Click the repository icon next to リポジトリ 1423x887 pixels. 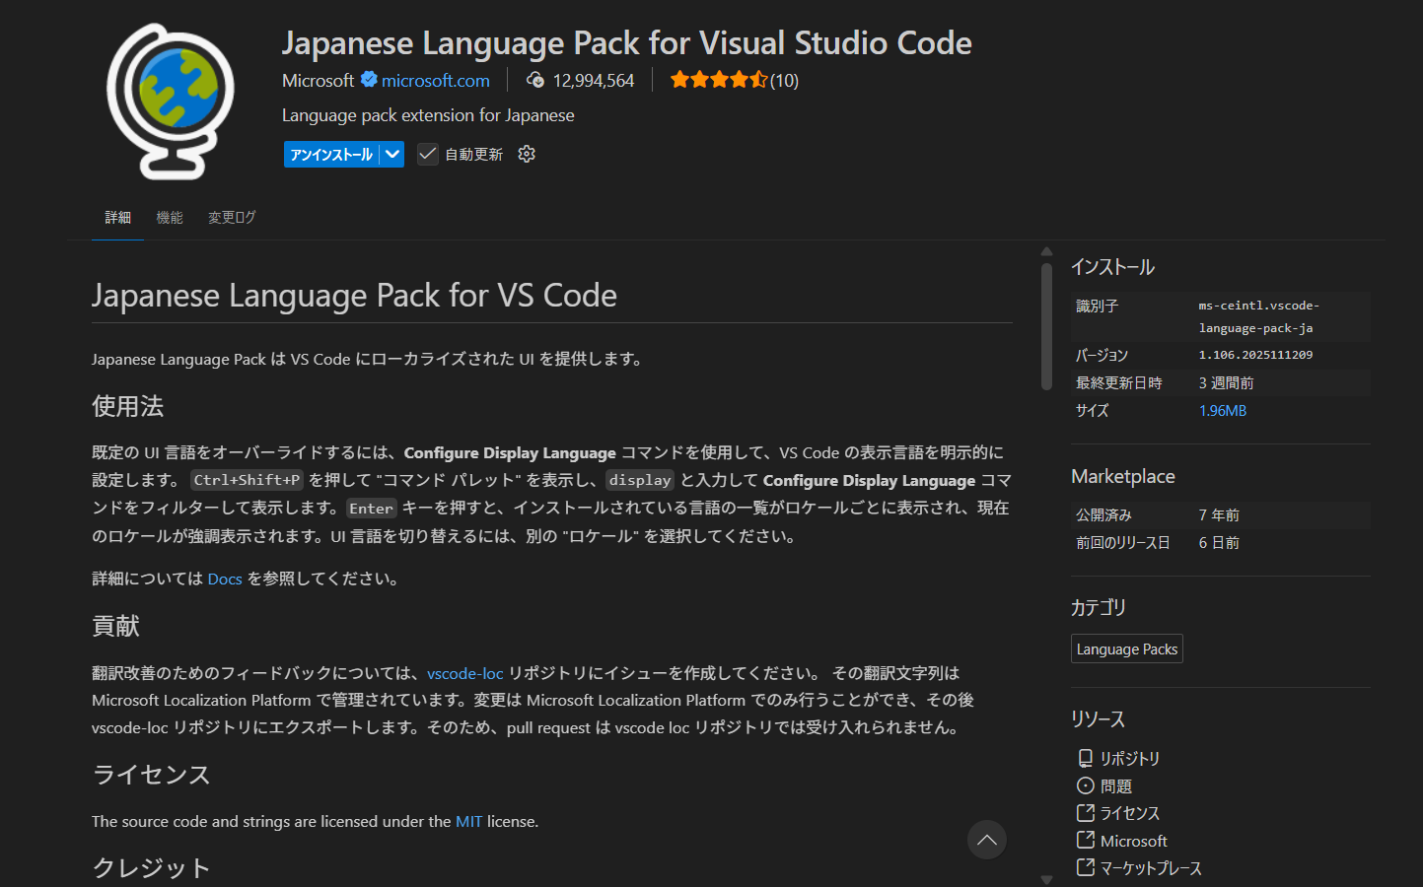(1085, 758)
